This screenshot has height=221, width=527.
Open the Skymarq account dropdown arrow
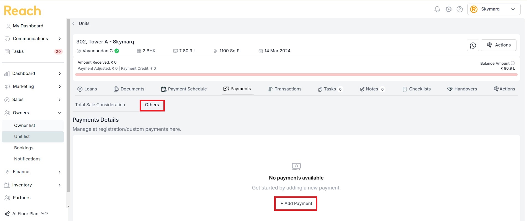point(513,9)
